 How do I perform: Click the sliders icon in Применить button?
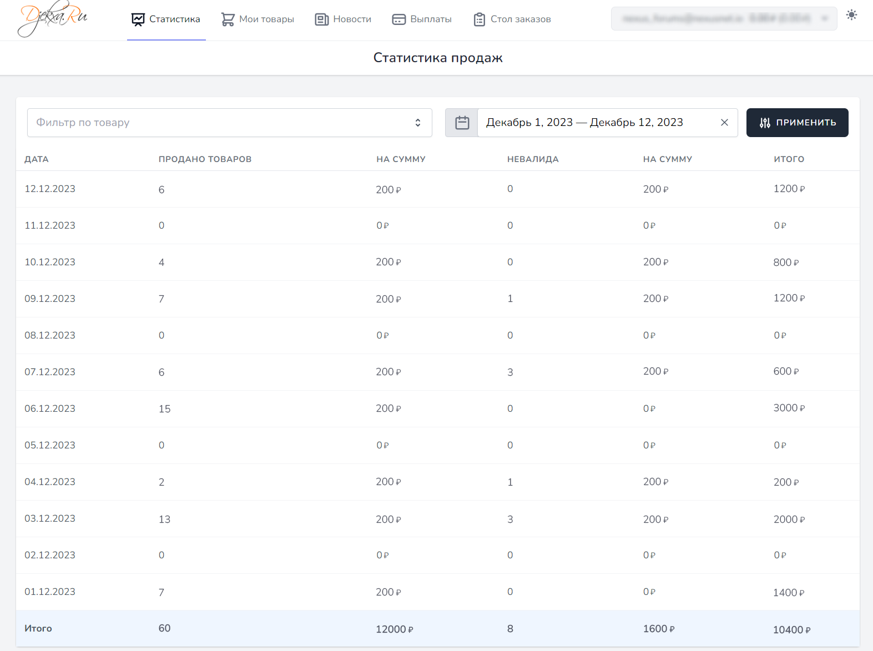click(x=765, y=123)
